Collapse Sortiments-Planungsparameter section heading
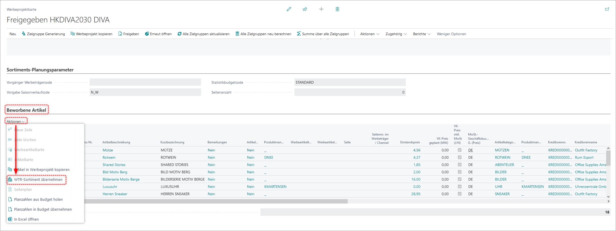The height and width of the screenshot is (231, 616). point(40,70)
